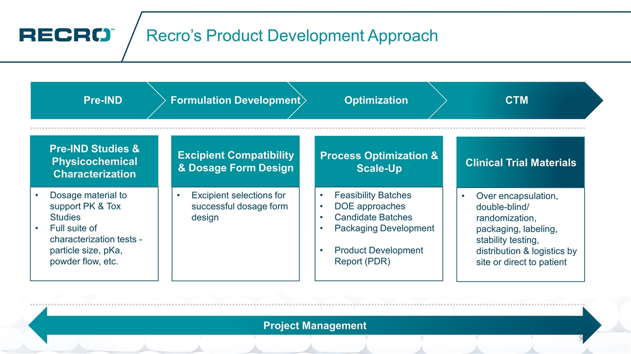The height and width of the screenshot is (354, 631).
Task: Click bullet Full suite of characterization tests
Action: pyautogui.click(x=90, y=245)
